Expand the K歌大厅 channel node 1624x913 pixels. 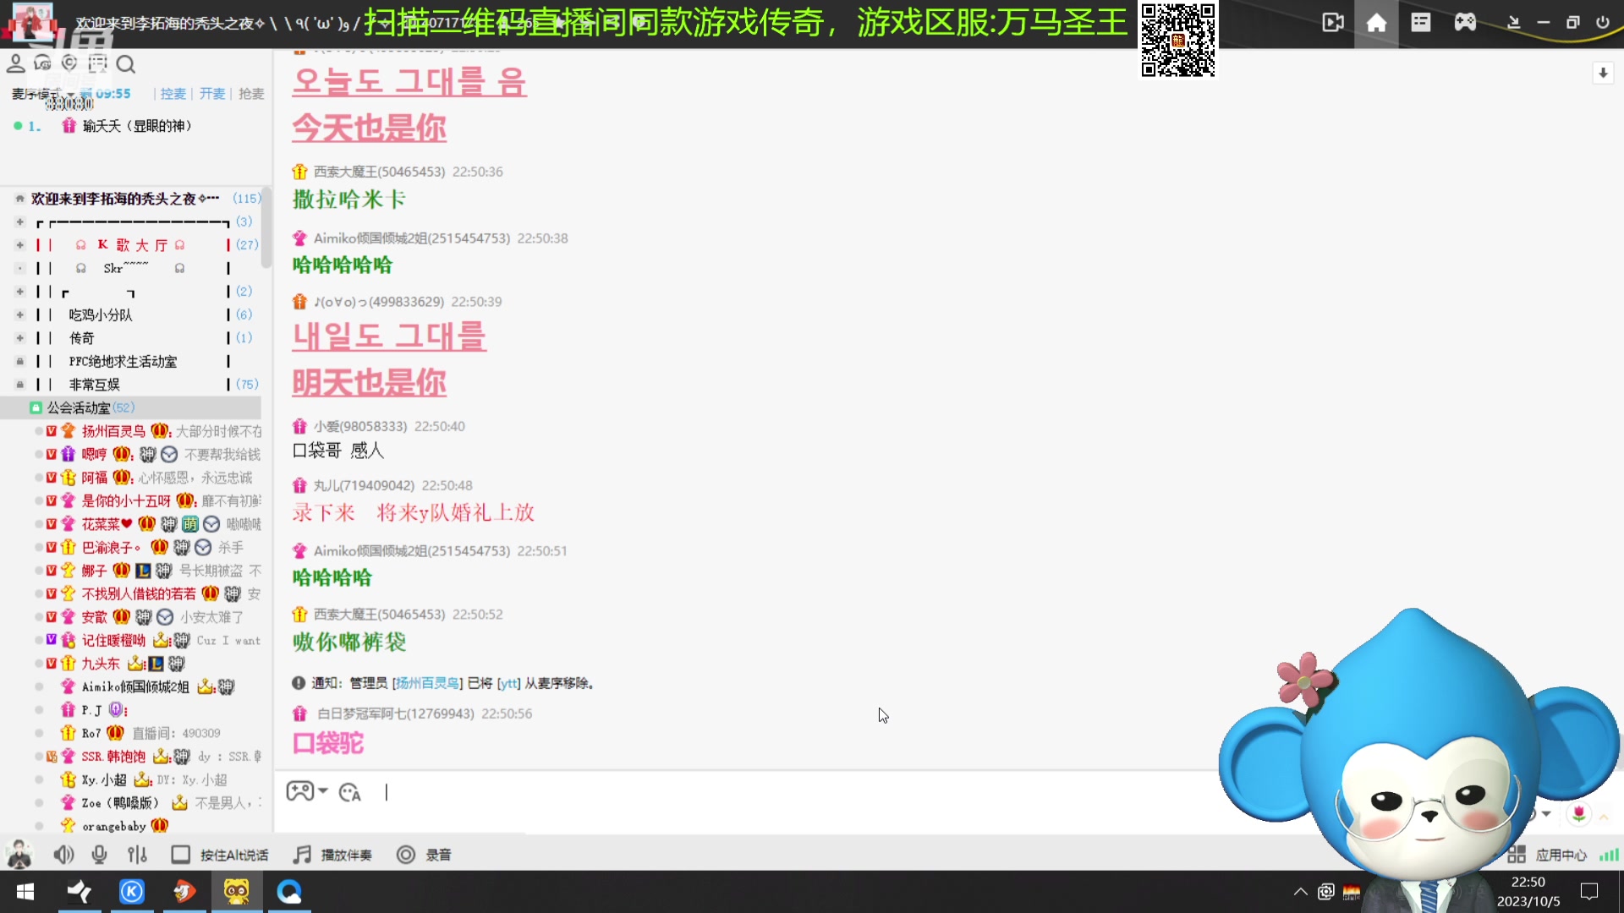tap(19, 244)
